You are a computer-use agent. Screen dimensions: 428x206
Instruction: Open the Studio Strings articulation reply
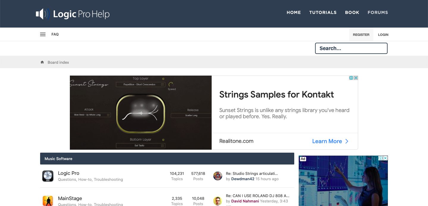pyautogui.click(x=252, y=173)
